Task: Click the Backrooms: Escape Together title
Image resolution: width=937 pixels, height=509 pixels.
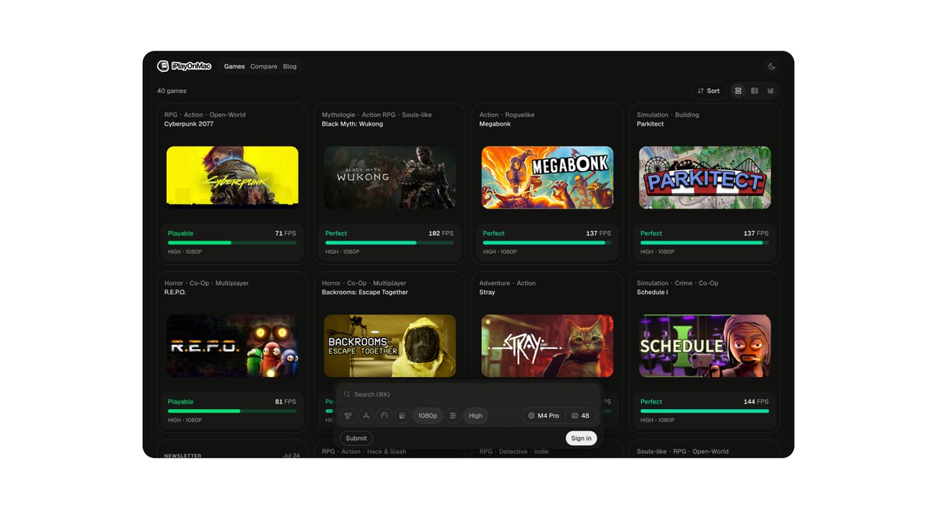Action: pyautogui.click(x=365, y=293)
